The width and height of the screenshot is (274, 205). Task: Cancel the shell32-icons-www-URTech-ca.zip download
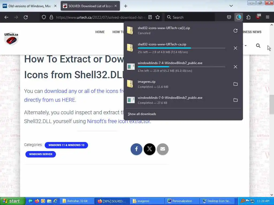pyautogui.click(x=235, y=48)
